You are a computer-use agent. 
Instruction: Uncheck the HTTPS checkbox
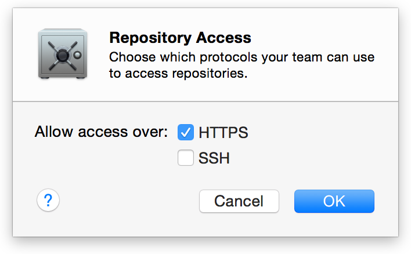pyautogui.click(x=185, y=132)
